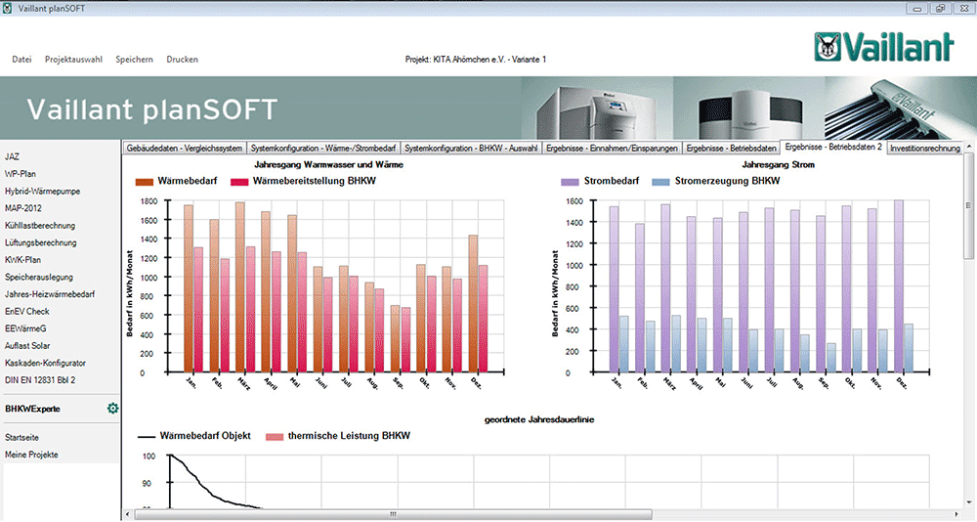977x522 pixels.
Task: Minimize the planSOFT window
Action: [x=917, y=8]
